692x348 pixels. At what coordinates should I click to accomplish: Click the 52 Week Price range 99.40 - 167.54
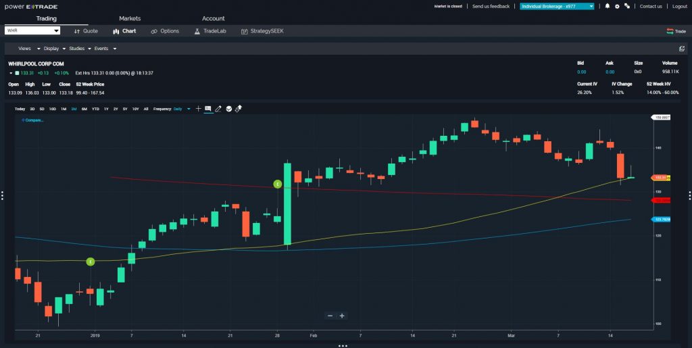90,93
